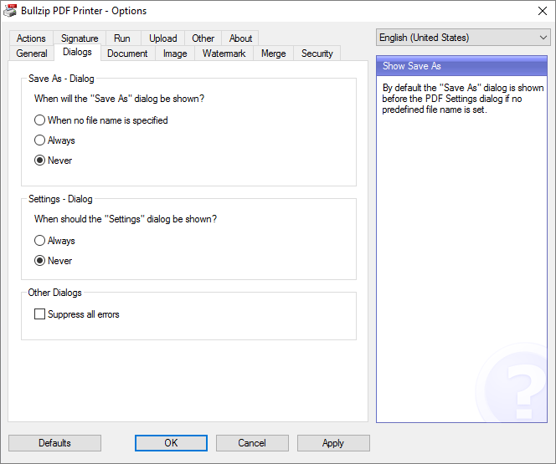Screen dimensions: 556x464
Task: Switch to the Merge tab
Action: click(x=273, y=54)
